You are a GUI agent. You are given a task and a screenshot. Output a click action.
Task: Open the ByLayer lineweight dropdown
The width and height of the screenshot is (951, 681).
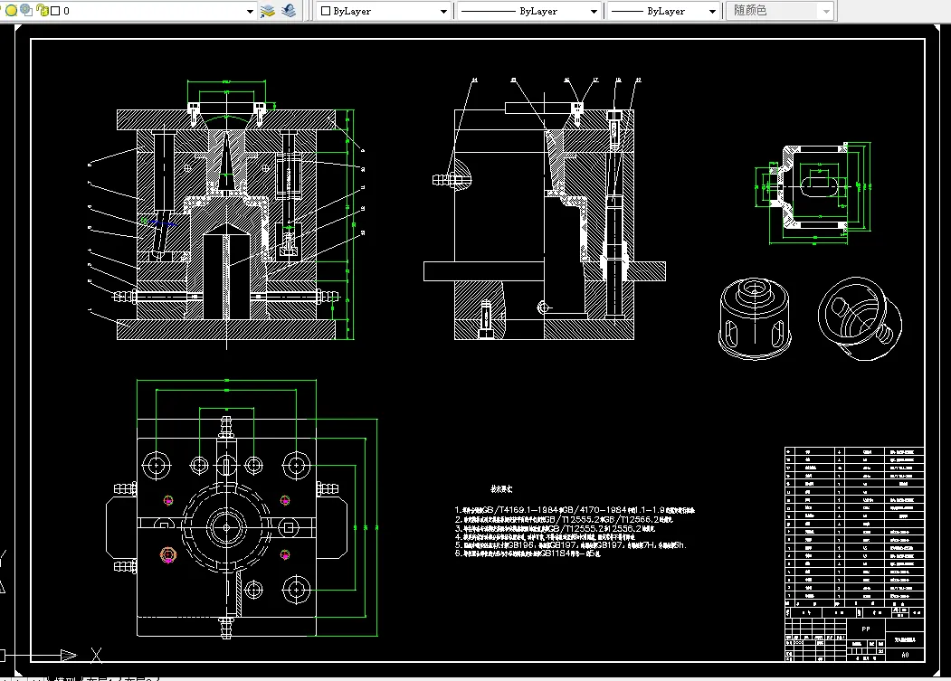(711, 11)
